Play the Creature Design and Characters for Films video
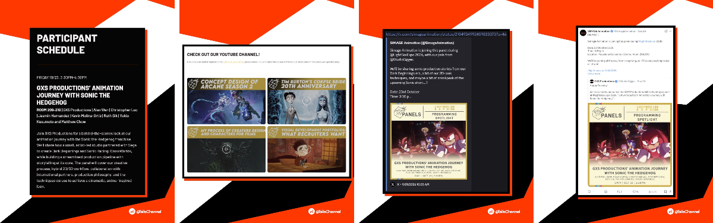This screenshot has width=713, height=223. pyautogui.click(x=226, y=149)
